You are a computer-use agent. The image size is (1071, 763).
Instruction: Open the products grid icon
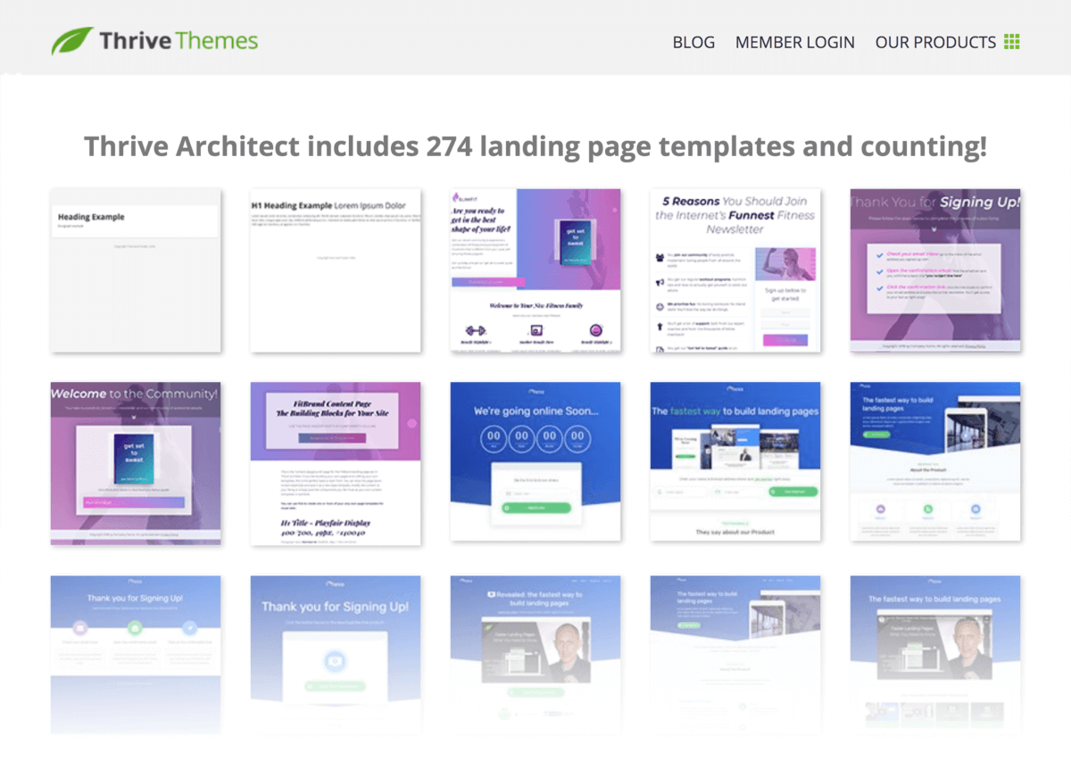coord(1012,42)
